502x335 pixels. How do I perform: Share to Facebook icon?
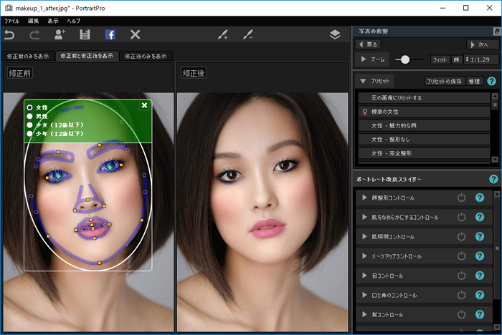pyautogui.click(x=110, y=34)
